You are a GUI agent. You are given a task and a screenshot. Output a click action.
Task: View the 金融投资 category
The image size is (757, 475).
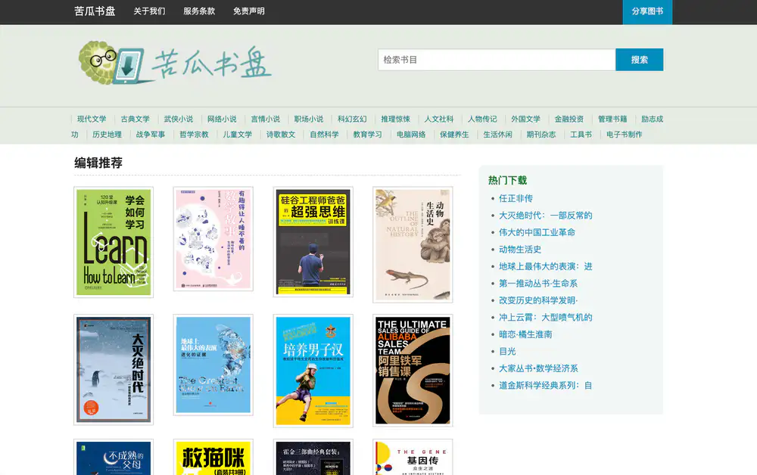(569, 119)
